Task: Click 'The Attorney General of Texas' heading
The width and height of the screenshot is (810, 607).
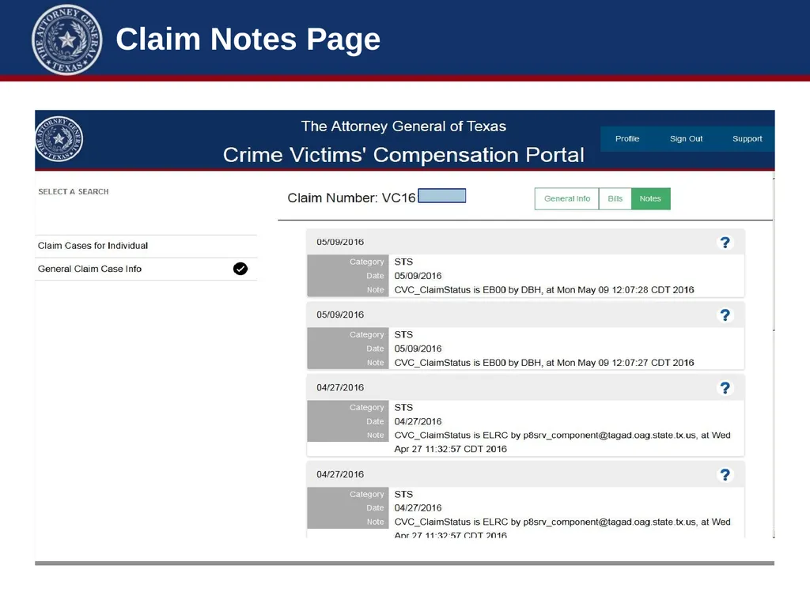Action: (x=403, y=126)
